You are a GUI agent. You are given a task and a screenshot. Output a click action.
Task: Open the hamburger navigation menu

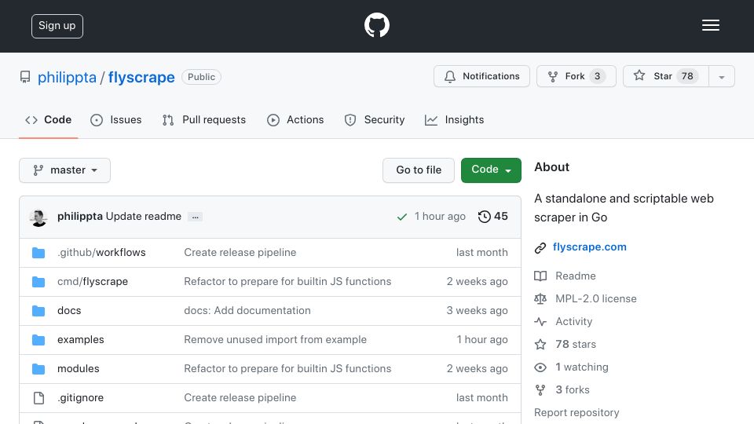[710, 25]
